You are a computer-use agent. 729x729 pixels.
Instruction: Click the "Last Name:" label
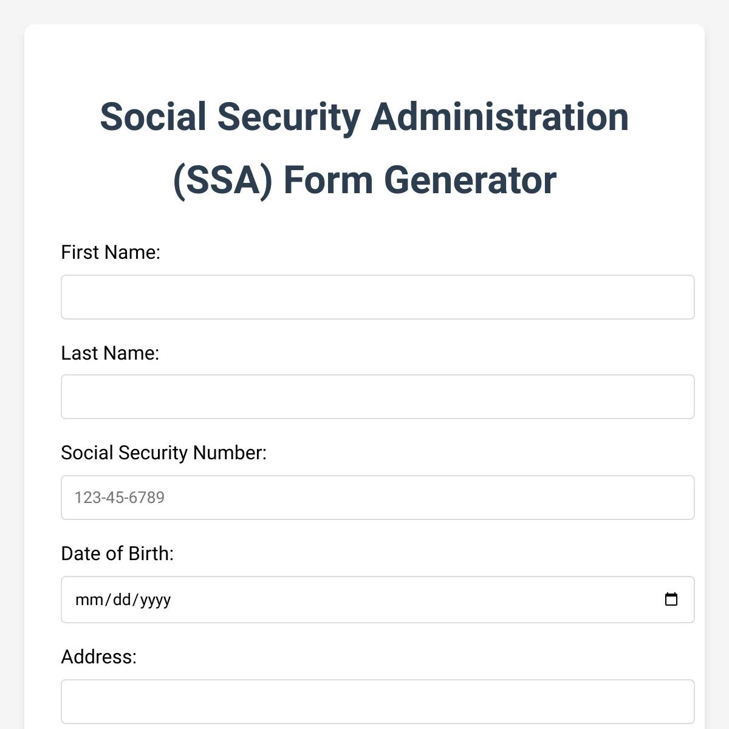[x=110, y=353]
